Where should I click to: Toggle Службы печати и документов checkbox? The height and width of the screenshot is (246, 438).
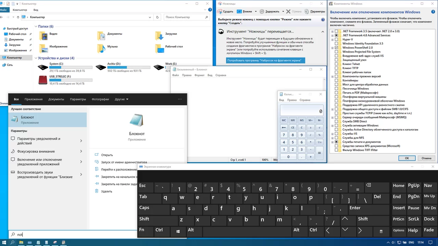click(336, 142)
